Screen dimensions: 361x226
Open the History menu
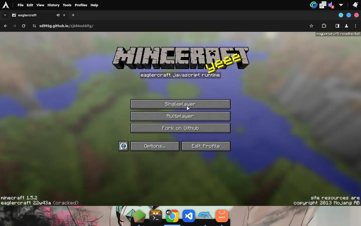click(53, 5)
